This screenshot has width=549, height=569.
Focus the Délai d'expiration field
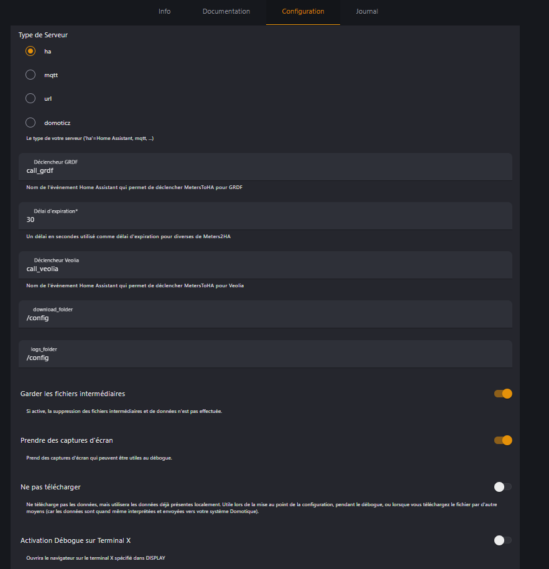[265, 216]
